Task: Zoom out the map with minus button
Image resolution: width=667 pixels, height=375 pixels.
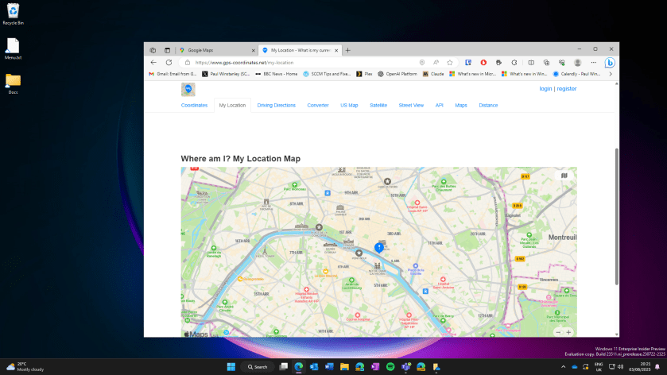Action: [558, 332]
